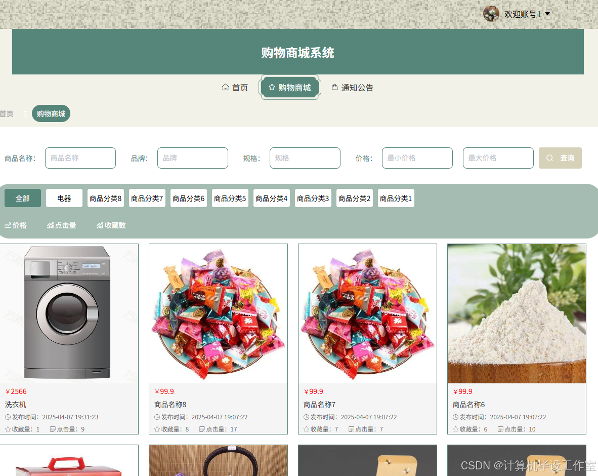Filter by 商品分类7
Viewport: 598px width, 476px height.
147,198
